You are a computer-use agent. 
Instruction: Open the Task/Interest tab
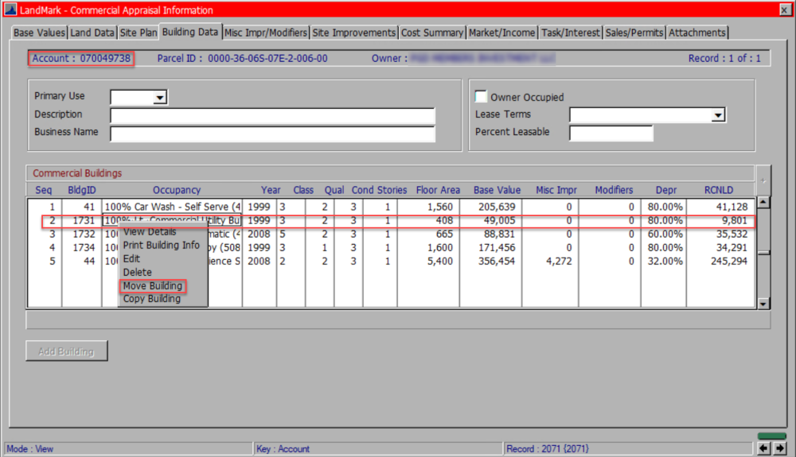(570, 33)
